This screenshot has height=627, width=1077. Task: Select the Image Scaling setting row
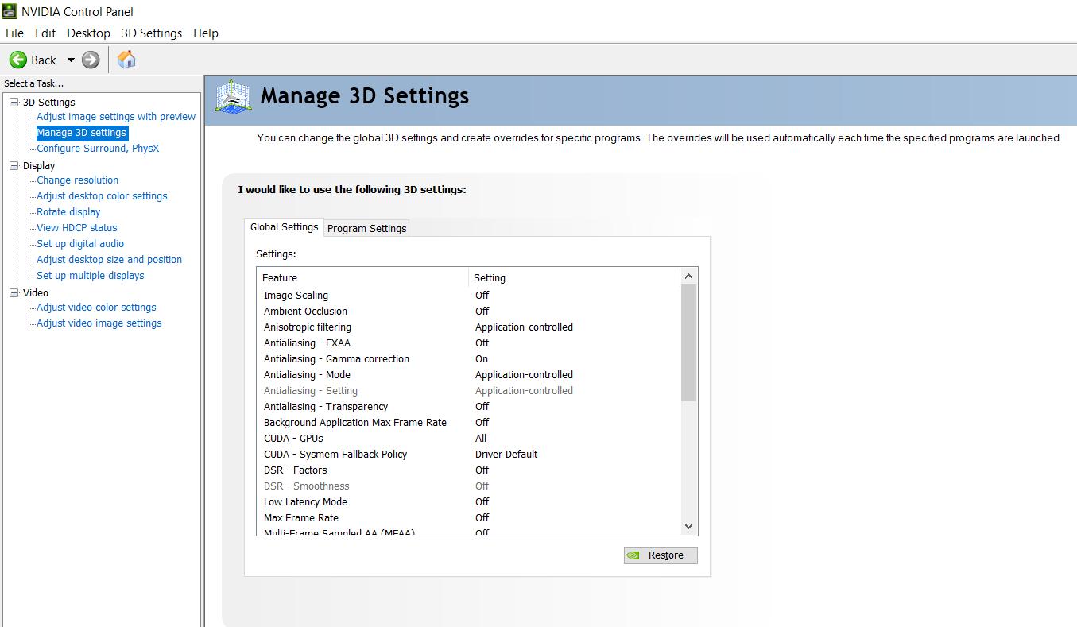[x=469, y=295]
